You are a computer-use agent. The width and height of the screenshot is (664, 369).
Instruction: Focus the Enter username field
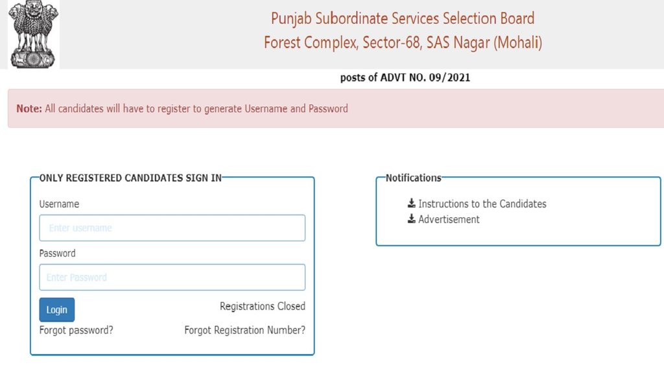pyautogui.click(x=172, y=228)
